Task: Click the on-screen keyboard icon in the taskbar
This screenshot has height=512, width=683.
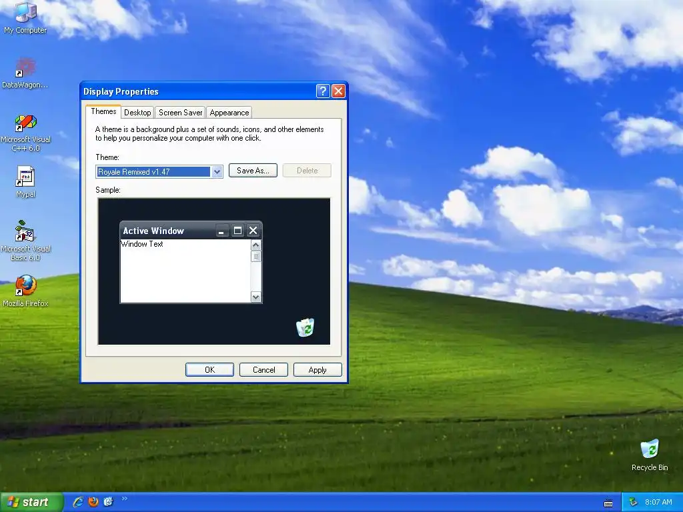Action: [608, 503]
